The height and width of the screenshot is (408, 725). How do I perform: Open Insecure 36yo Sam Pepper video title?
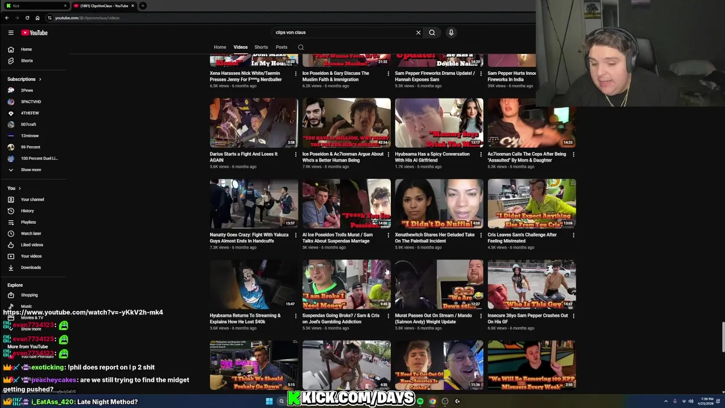[527, 318]
